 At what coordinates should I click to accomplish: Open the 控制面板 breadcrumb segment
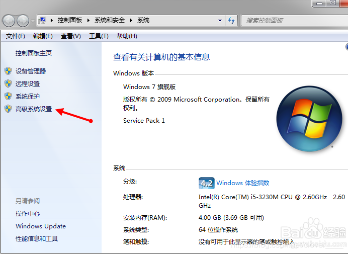point(70,20)
